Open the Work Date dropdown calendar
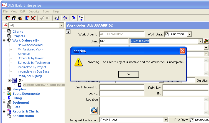209x123 pixels. tap(189, 34)
